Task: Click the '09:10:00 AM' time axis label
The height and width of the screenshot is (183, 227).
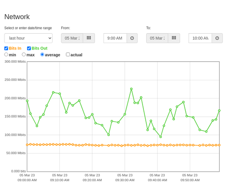Action: click(59, 180)
